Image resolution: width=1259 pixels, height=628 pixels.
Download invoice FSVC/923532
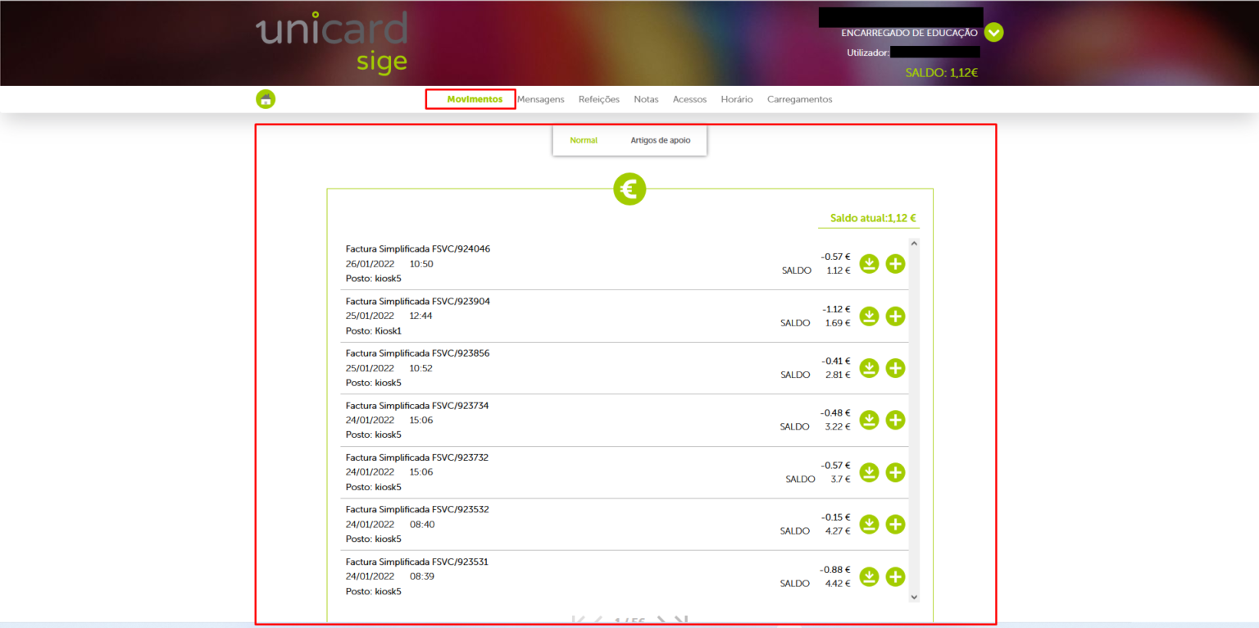point(869,525)
